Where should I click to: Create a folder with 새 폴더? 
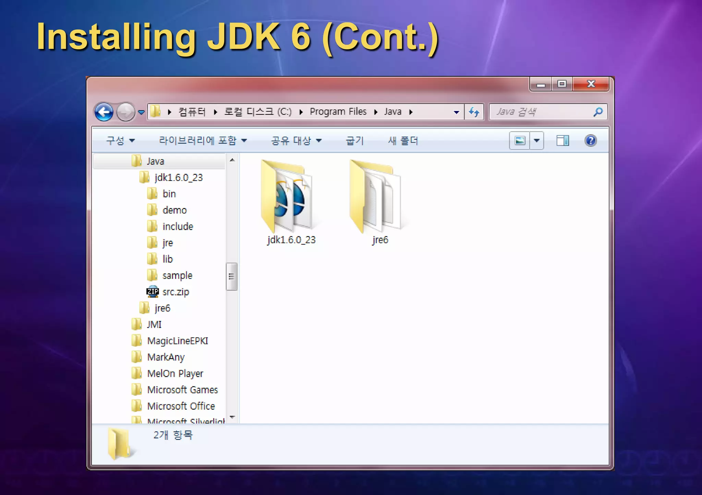point(403,140)
